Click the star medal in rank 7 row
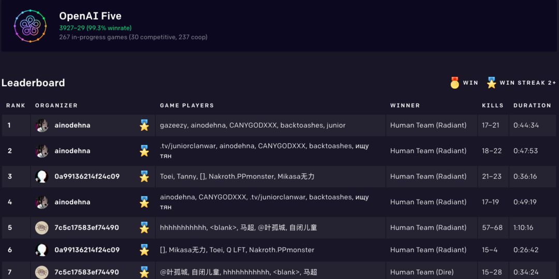The width and height of the screenshot is (559, 279). coord(144,272)
